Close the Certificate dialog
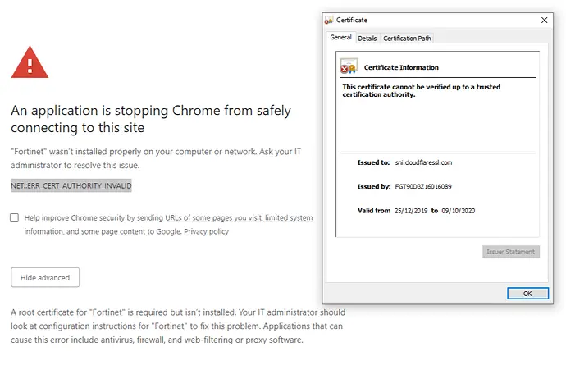 (545, 21)
